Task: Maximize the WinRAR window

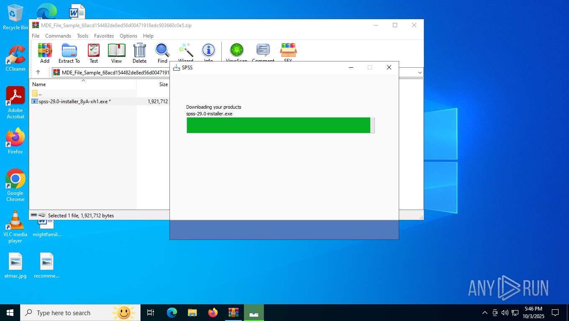Action: tap(395, 25)
